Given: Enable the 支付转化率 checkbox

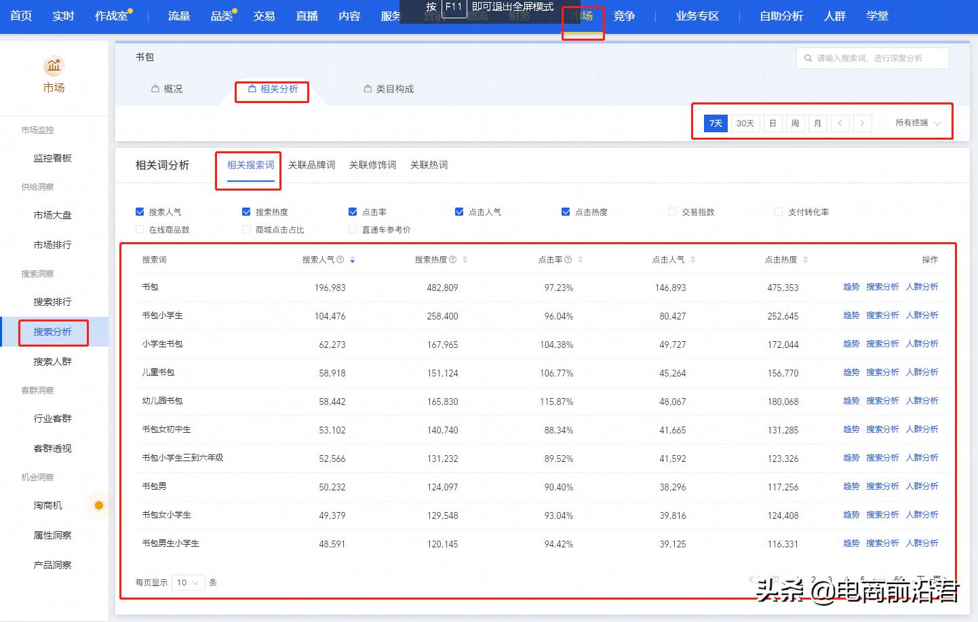Looking at the screenshot, I should 779,212.
